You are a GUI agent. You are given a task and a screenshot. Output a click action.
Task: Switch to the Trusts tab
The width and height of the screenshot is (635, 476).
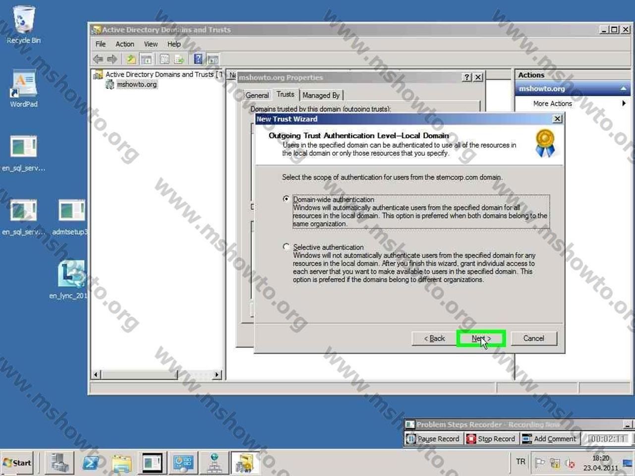(286, 94)
